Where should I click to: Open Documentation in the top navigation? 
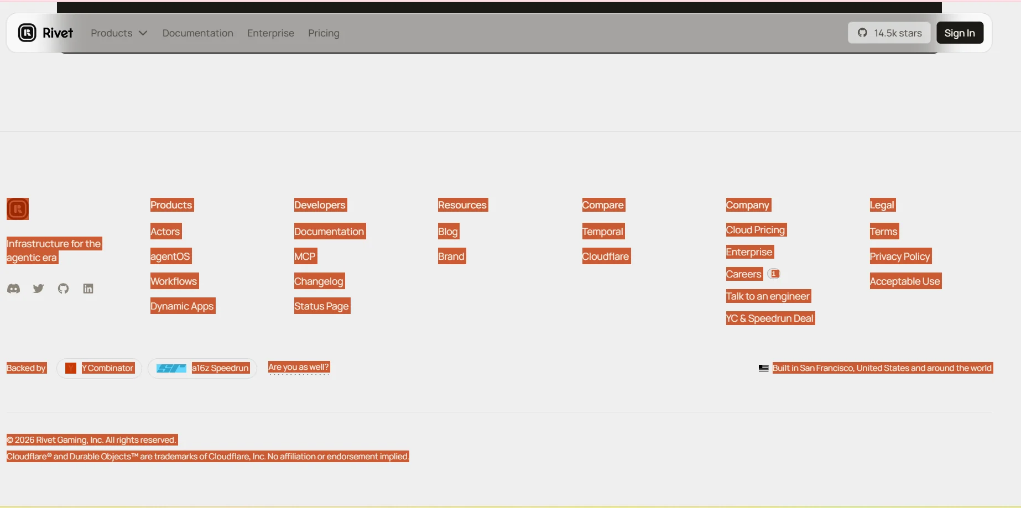[198, 33]
